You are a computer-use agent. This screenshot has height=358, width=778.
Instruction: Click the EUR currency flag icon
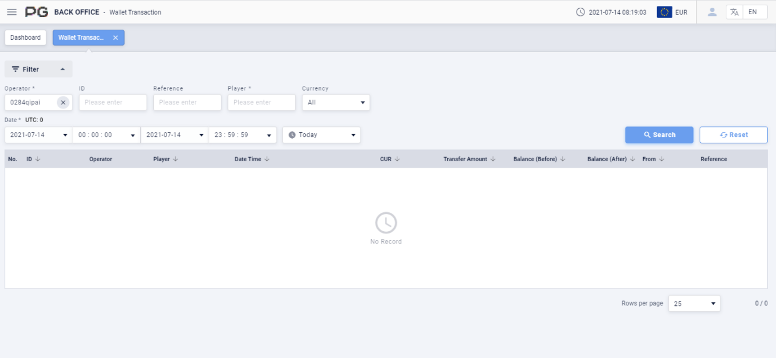click(x=664, y=12)
